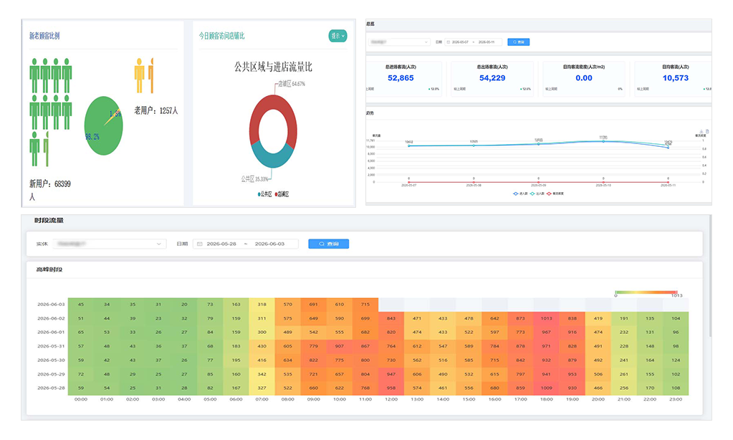Toggle the 进人数 series in trend legend
The width and height of the screenshot is (733, 440).
pyautogui.click(x=520, y=193)
